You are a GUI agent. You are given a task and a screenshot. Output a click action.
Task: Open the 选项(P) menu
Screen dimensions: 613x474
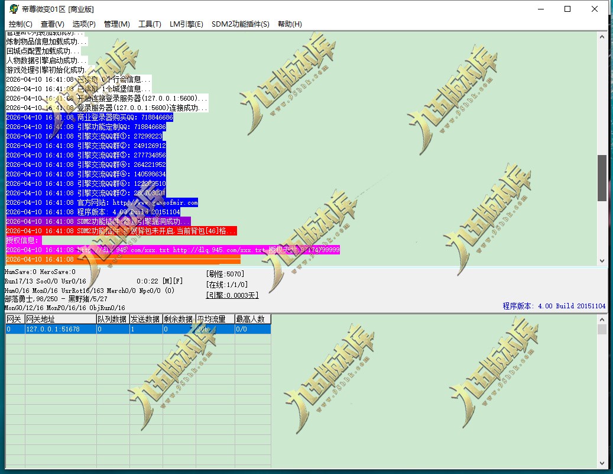pos(84,24)
